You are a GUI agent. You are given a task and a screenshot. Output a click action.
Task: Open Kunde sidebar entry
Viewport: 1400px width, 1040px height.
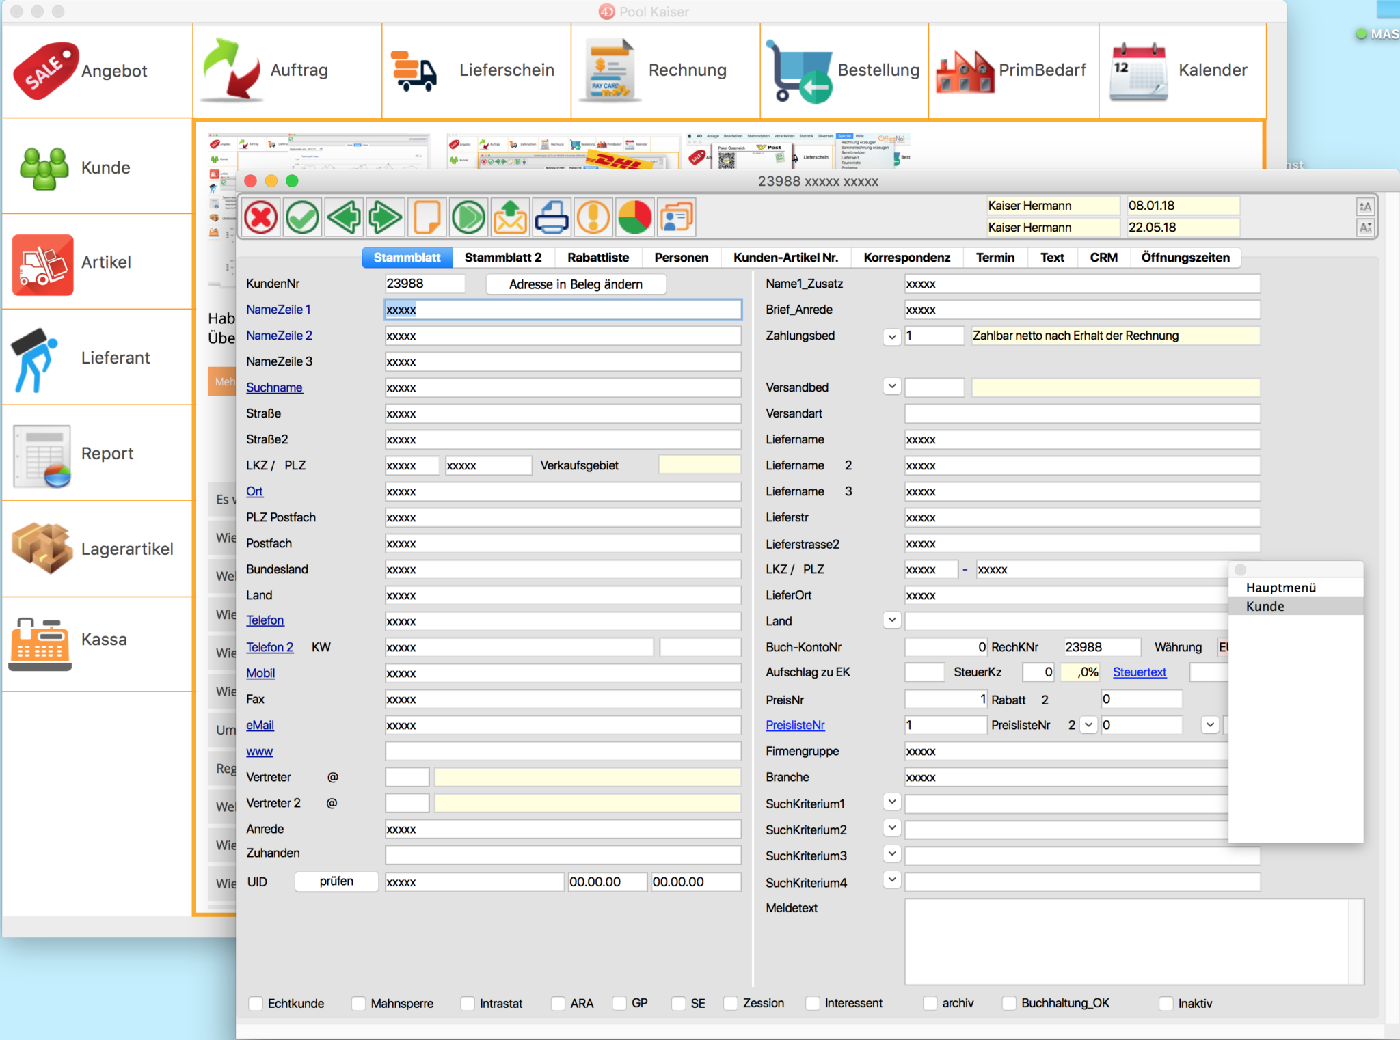[97, 167]
